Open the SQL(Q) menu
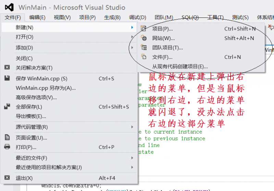The image size is (274, 191). coord(190,17)
